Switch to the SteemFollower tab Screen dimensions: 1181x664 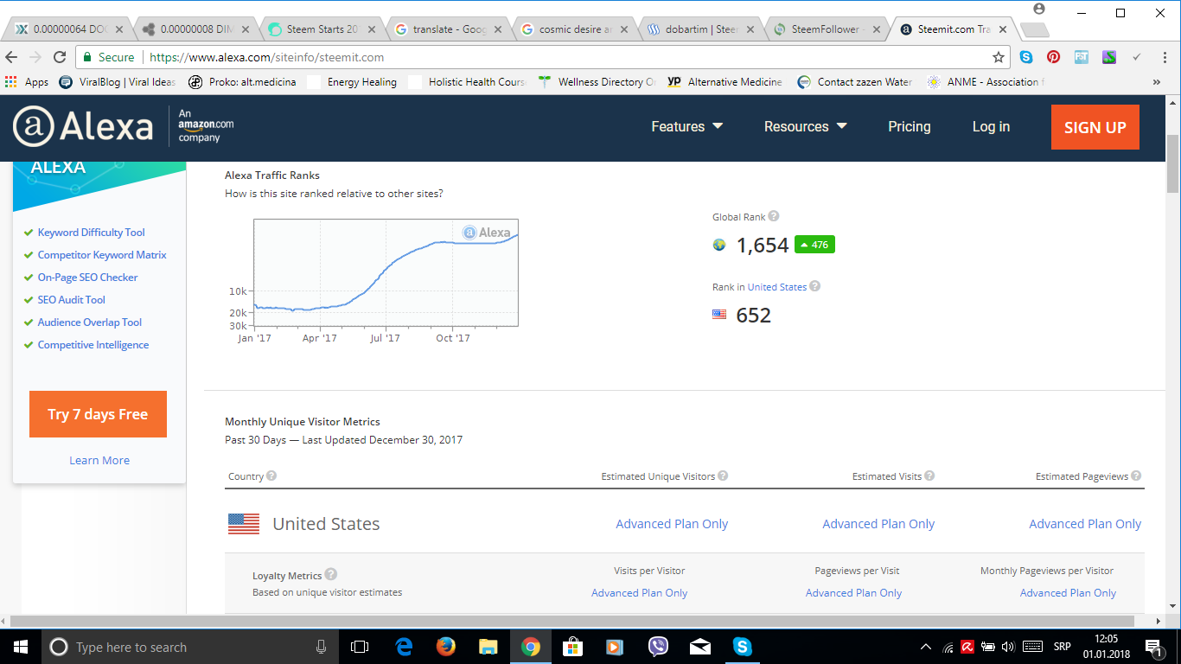pyautogui.click(x=827, y=29)
